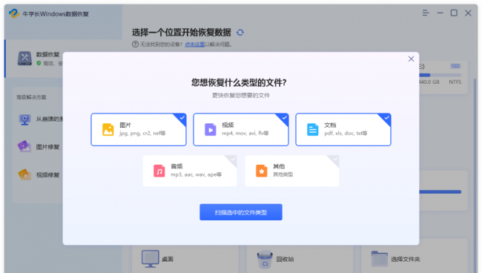Click the NTFS label on drive card
The width and height of the screenshot is (482, 273).
point(455,82)
